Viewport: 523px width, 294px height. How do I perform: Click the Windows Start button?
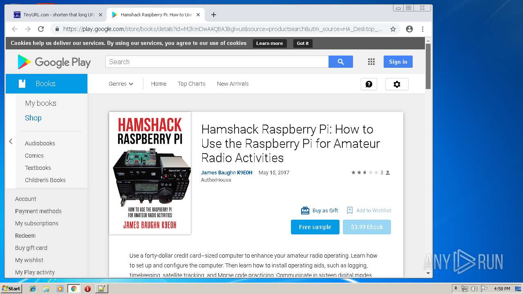pos(11,289)
